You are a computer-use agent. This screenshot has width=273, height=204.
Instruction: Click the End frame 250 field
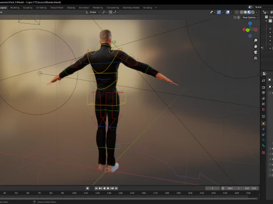(x=251, y=188)
